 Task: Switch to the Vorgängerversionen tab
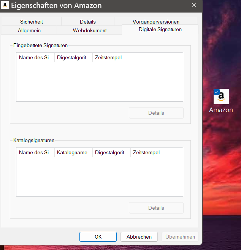coord(156,21)
